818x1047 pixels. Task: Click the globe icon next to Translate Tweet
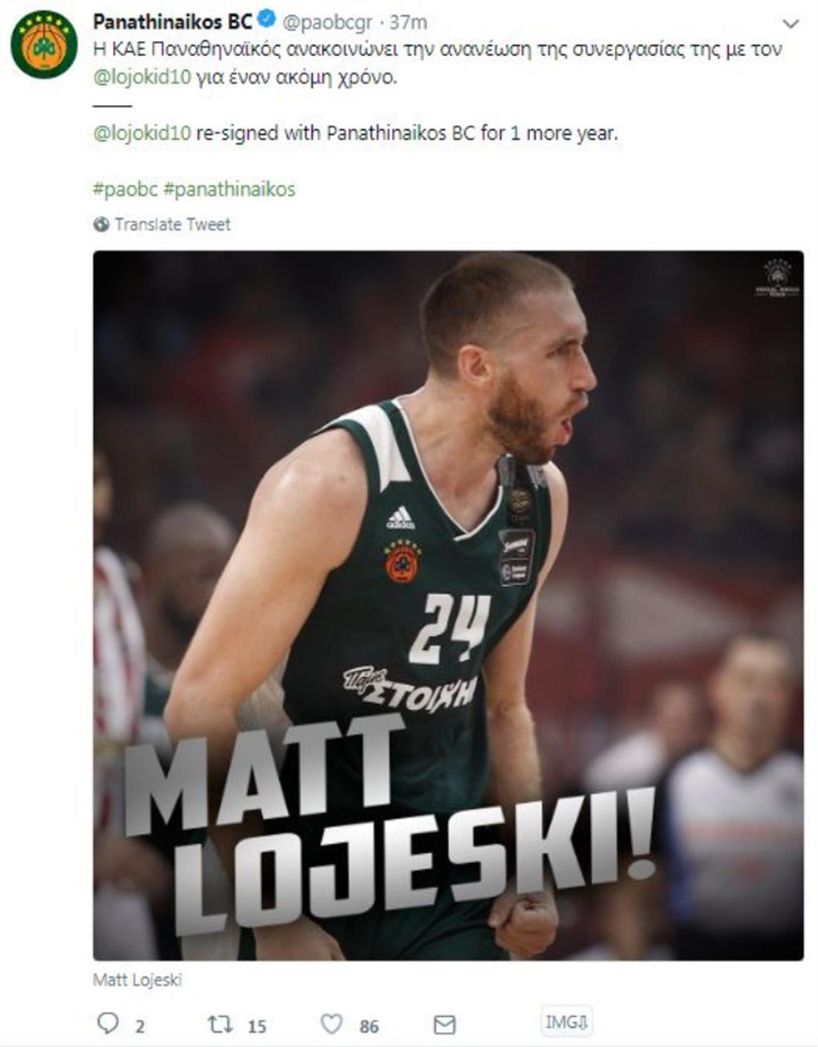(101, 224)
